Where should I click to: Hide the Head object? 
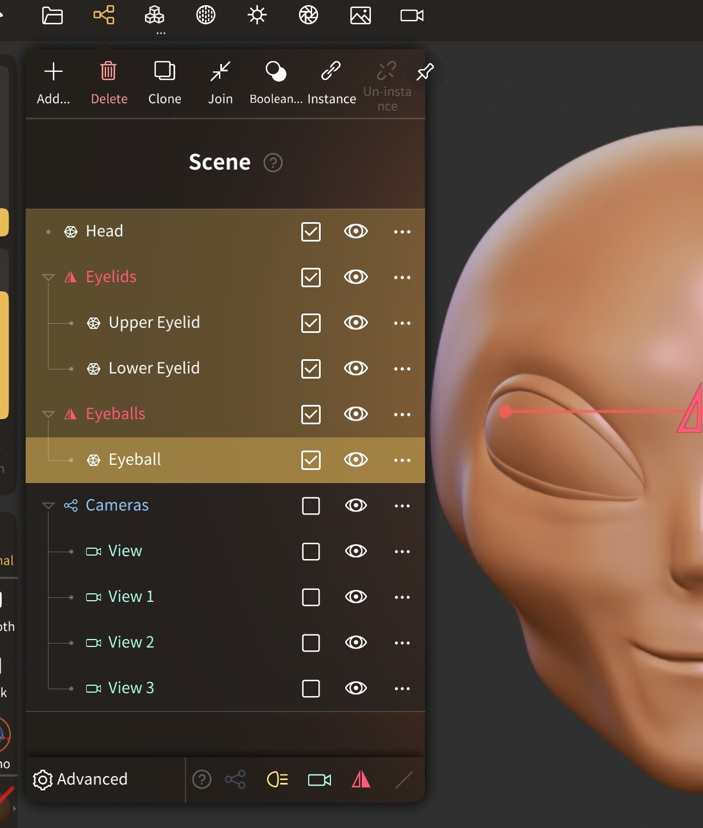pos(356,231)
